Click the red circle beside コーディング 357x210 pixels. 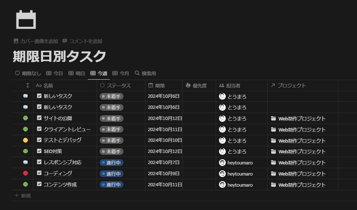[x=25, y=173]
